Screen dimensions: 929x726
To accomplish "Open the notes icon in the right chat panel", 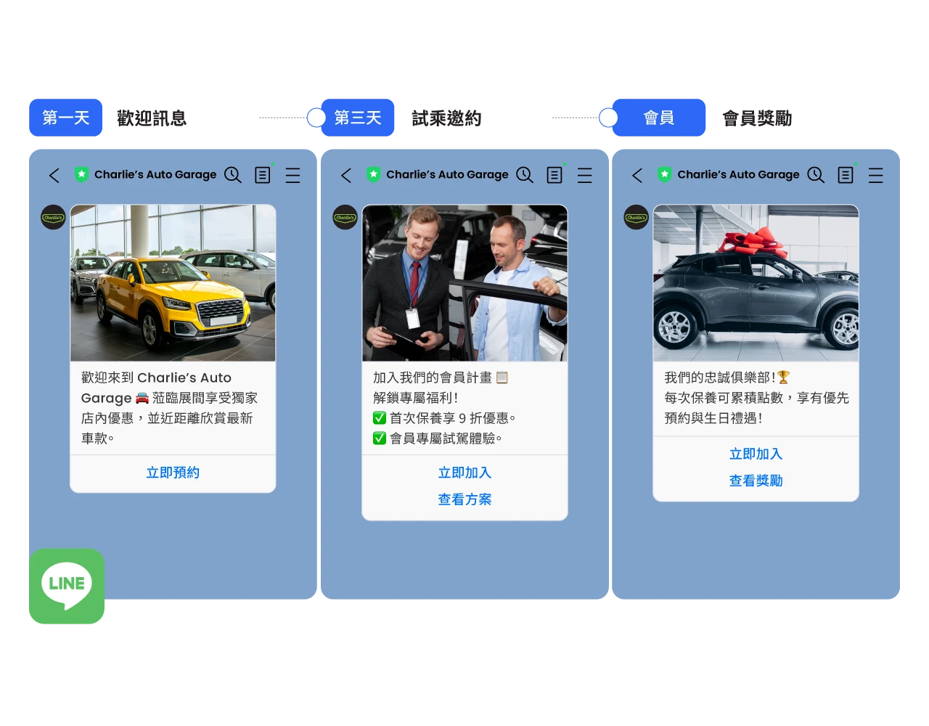I will [x=845, y=175].
